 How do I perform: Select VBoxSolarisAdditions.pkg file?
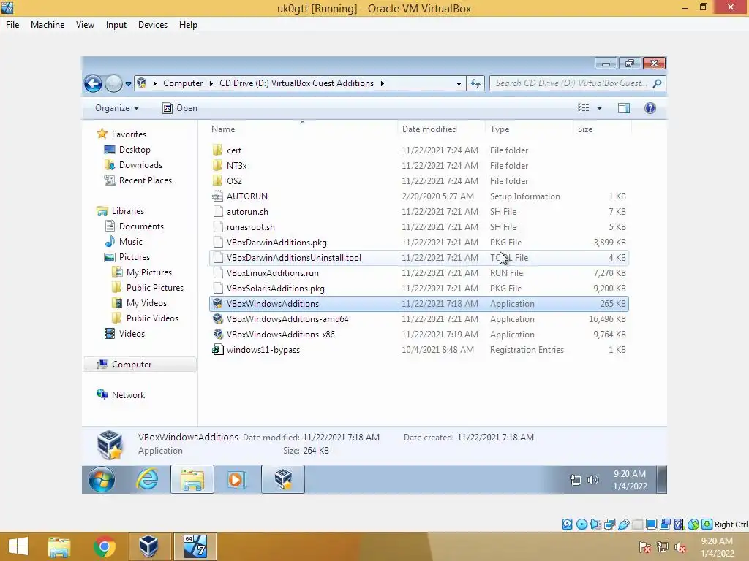(419, 288)
